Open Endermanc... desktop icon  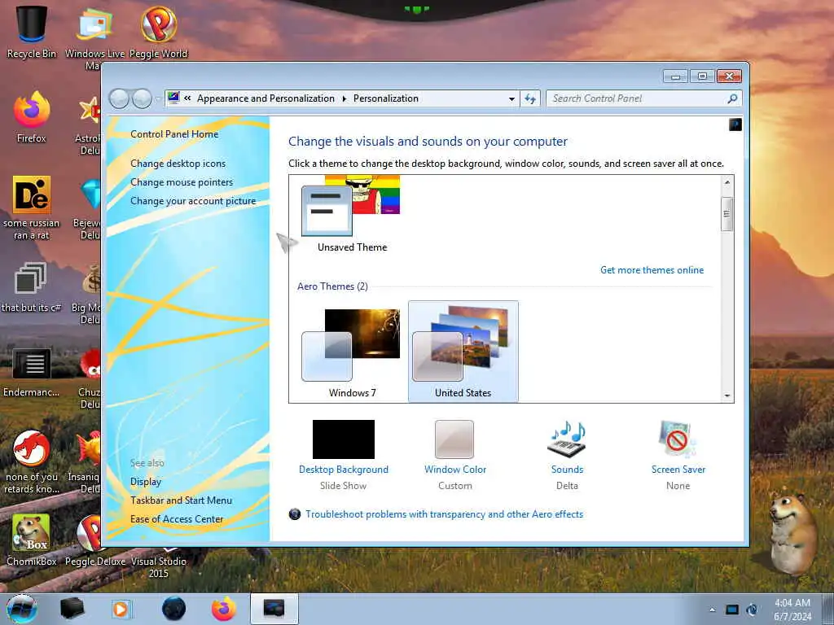coord(32,372)
